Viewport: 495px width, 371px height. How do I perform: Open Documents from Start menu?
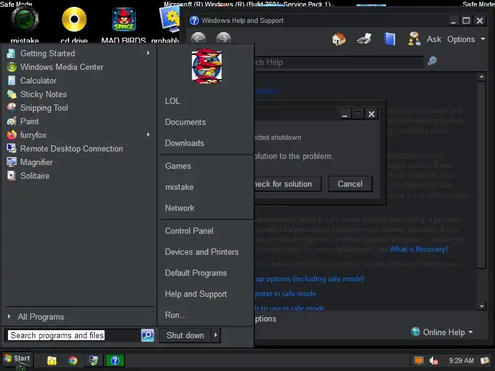[185, 122]
